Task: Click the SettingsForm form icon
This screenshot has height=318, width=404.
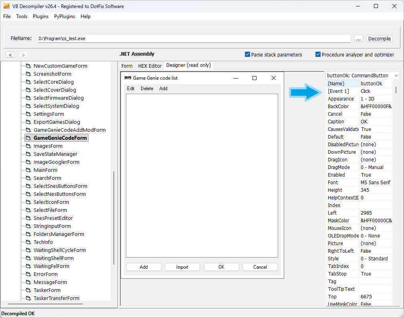Action: tap(28, 114)
